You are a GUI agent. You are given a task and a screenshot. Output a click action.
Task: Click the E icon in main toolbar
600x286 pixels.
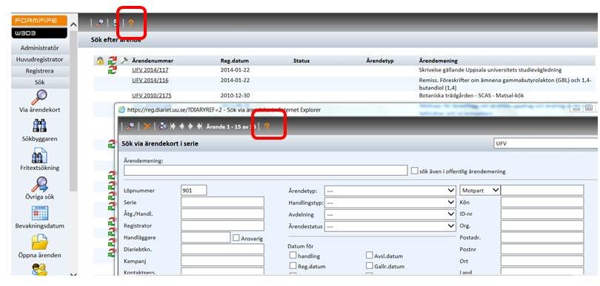pyautogui.click(x=115, y=23)
